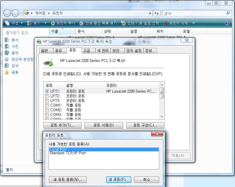The height and width of the screenshot is (187, 235).
Task: Click the 적용(A) button
Action: (178, 155)
